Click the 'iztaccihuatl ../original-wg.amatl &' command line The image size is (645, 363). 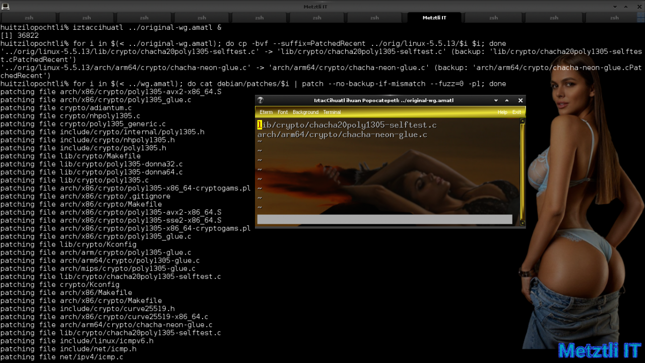[x=111, y=27]
